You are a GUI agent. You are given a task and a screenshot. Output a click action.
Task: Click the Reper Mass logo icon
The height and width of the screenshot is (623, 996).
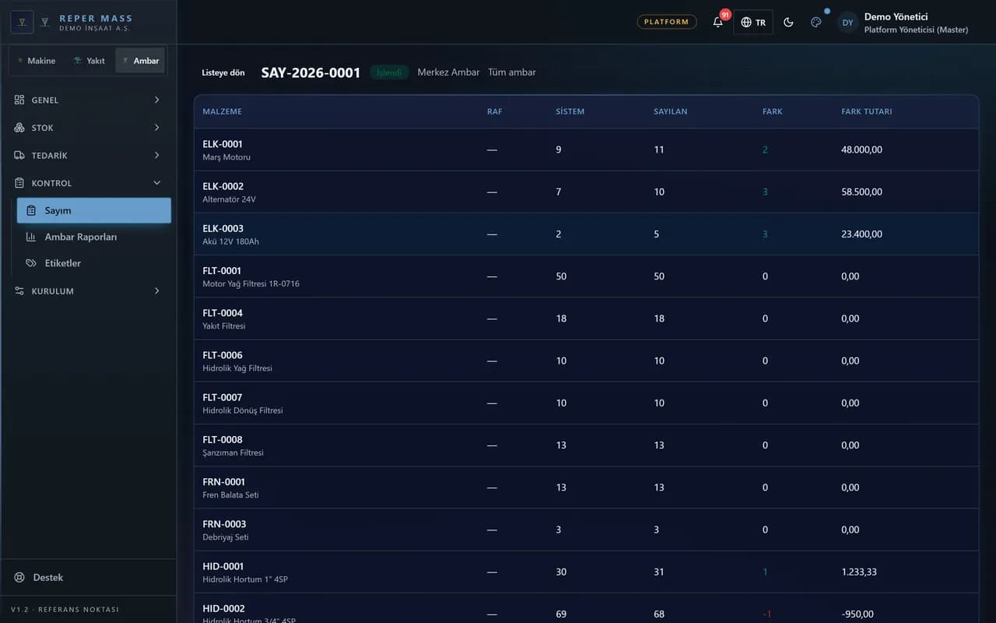23,22
